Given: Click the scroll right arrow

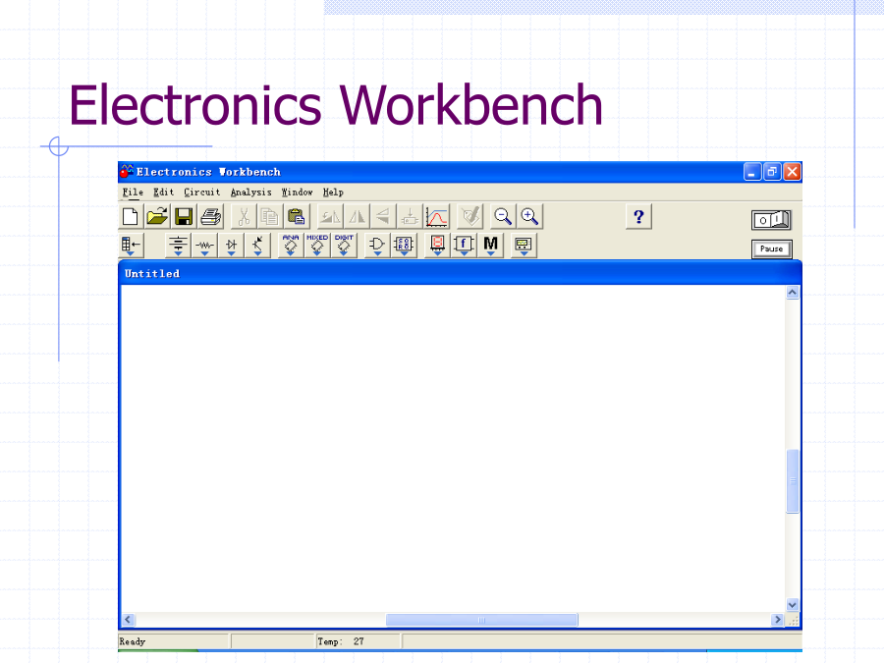Looking at the screenshot, I should (778, 620).
